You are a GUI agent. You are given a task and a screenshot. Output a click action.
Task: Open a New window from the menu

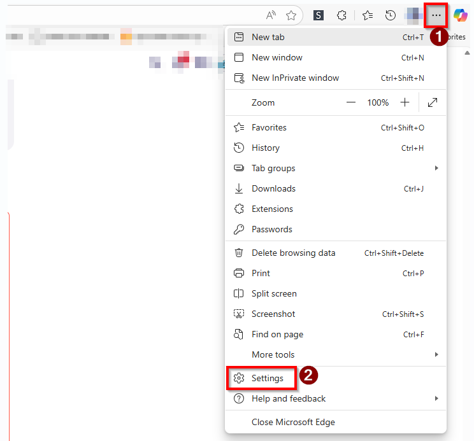(x=336, y=57)
